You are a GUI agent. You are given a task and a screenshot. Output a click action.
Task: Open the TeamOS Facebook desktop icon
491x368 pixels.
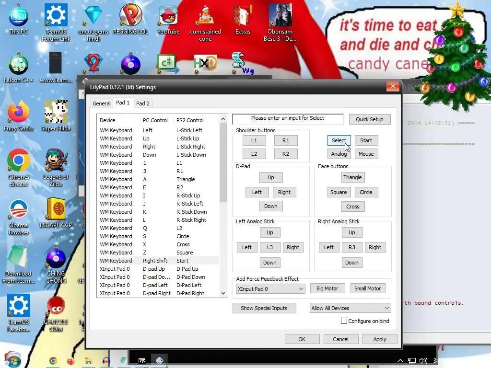coord(19,313)
